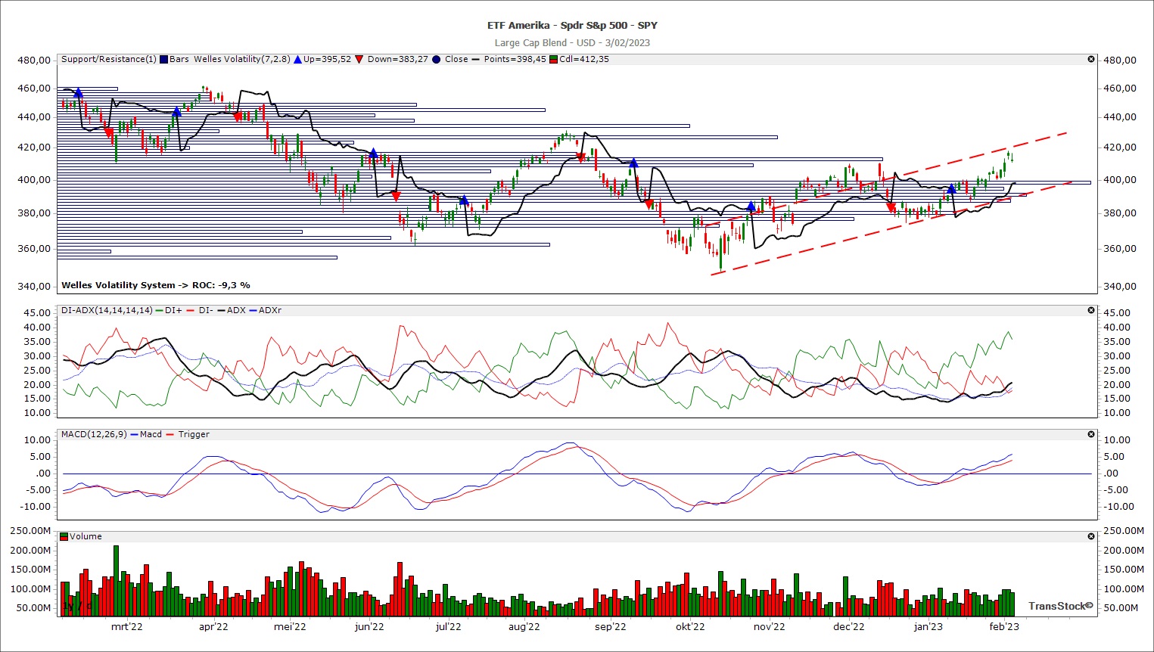Click the Points=398,45 legend value
The image size is (1154, 652).
pyautogui.click(x=515, y=59)
